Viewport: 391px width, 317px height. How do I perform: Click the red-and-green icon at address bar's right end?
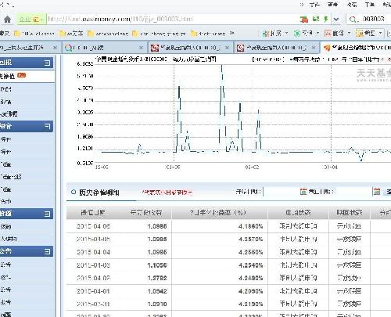point(304,19)
